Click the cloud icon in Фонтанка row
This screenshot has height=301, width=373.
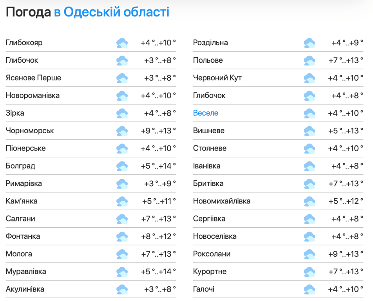(122, 237)
